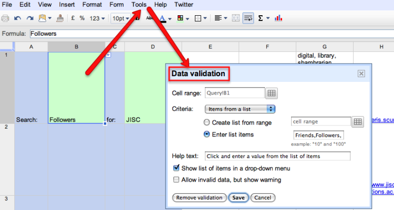The width and height of the screenshot is (394, 210).
Task: Insert a chart using chart icon
Action: (x=278, y=18)
